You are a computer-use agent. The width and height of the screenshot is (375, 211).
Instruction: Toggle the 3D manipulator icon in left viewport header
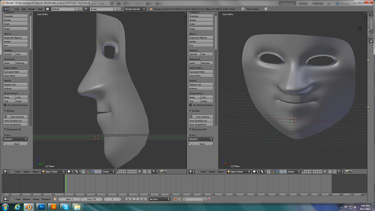(88, 171)
